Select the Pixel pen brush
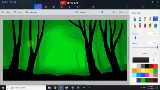The height and width of the screenshot is (90, 160). click(155, 19)
